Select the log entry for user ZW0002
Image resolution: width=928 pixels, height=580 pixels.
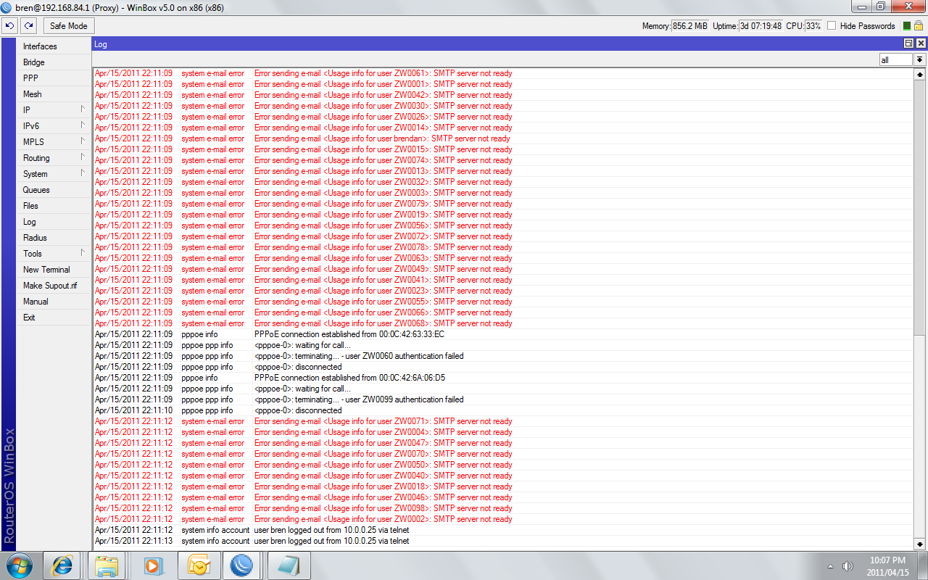point(503,519)
